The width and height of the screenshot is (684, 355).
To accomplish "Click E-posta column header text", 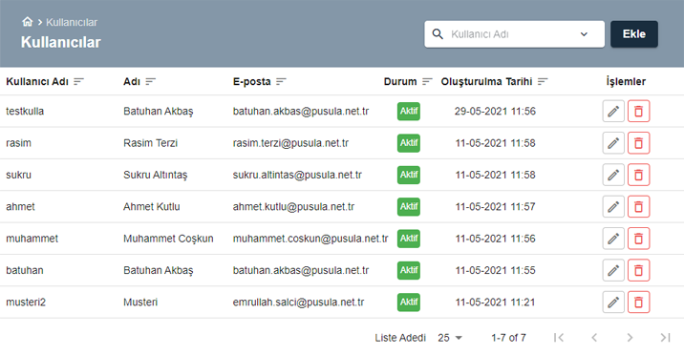I will click(x=251, y=81).
